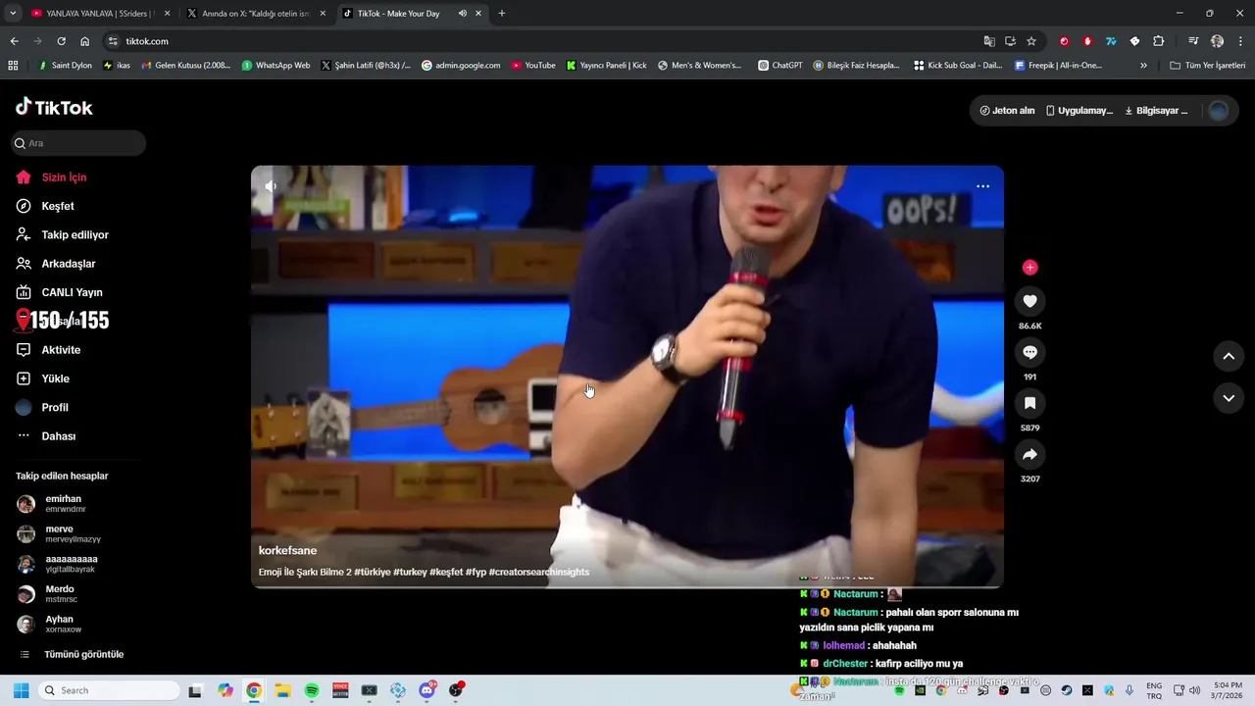This screenshot has height=706, width=1255.
Task: Click Bilgisayar app download button
Action: coord(1155,111)
